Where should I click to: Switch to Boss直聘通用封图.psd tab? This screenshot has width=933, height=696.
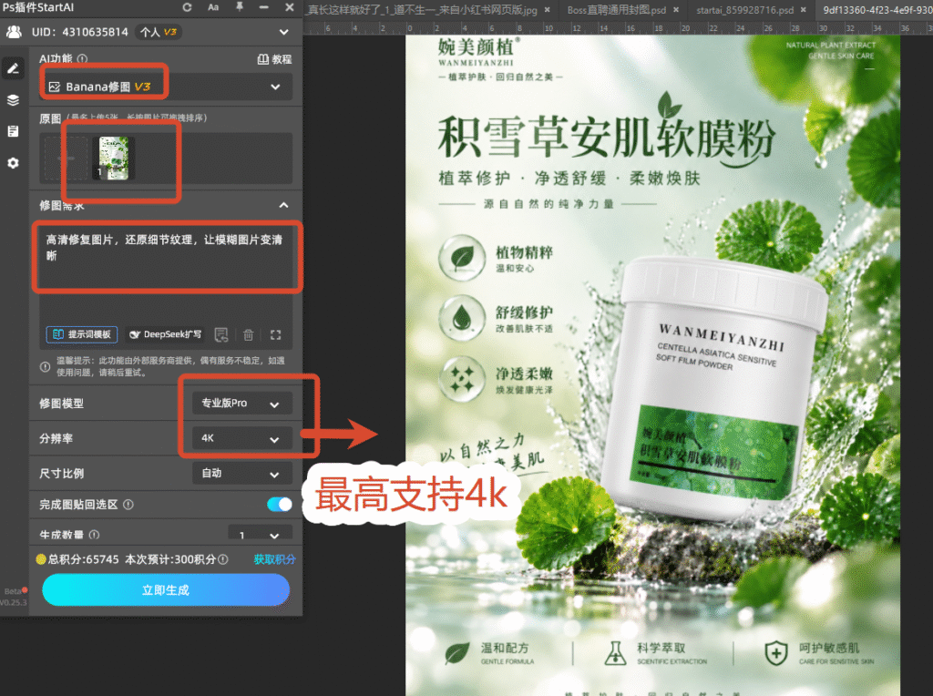[x=617, y=10]
